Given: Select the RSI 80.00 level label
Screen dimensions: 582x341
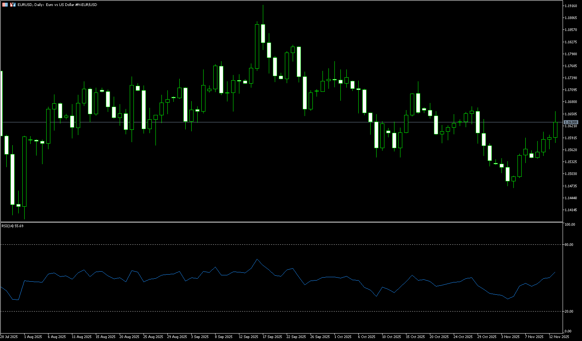Looking at the screenshot, I should tap(569, 245).
